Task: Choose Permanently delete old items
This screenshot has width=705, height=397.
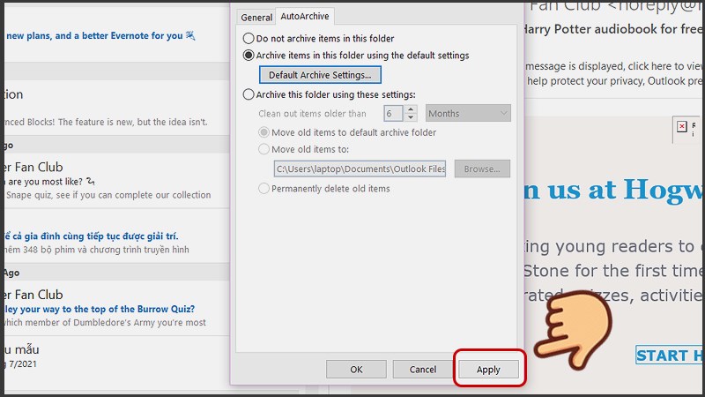Action: point(324,188)
